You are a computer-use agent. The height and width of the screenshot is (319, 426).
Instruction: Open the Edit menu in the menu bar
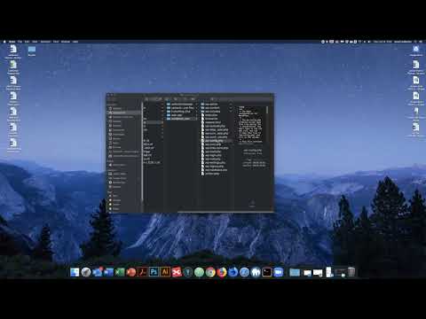pos(27,42)
